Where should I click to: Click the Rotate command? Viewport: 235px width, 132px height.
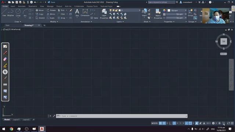[x=51, y=10]
